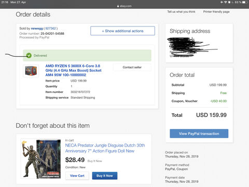Tap the battery icon in status bar
This screenshot has height=187, width=249.
tap(244, 2)
